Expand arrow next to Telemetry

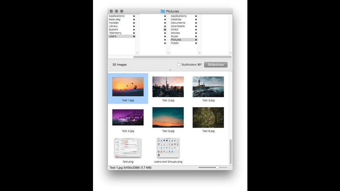pos(134,33)
